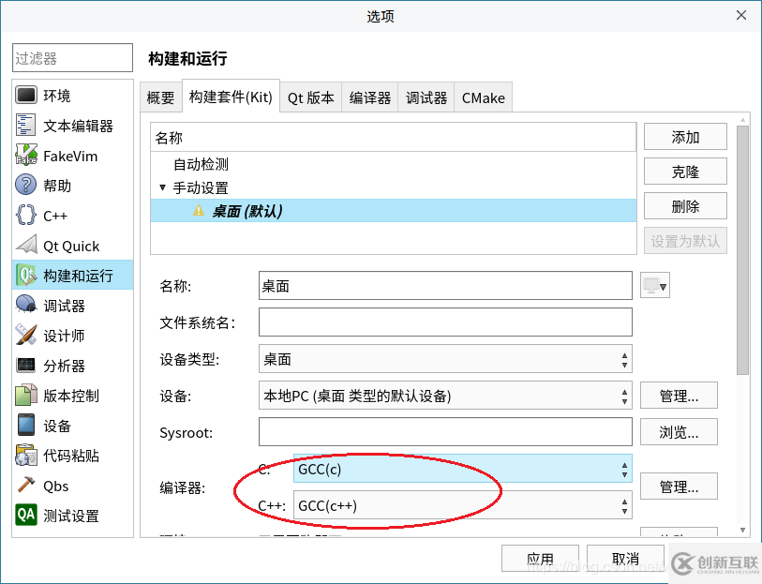Open the 调试器 bug icon in sidebar
The image size is (762, 584).
pyautogui.click(x=25, y=305)
